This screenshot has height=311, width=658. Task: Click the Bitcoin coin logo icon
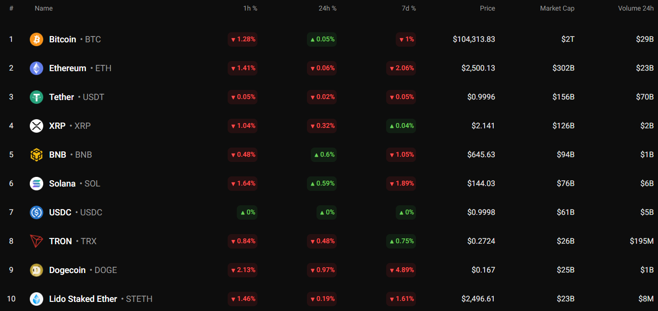click(x=37, y=39)
